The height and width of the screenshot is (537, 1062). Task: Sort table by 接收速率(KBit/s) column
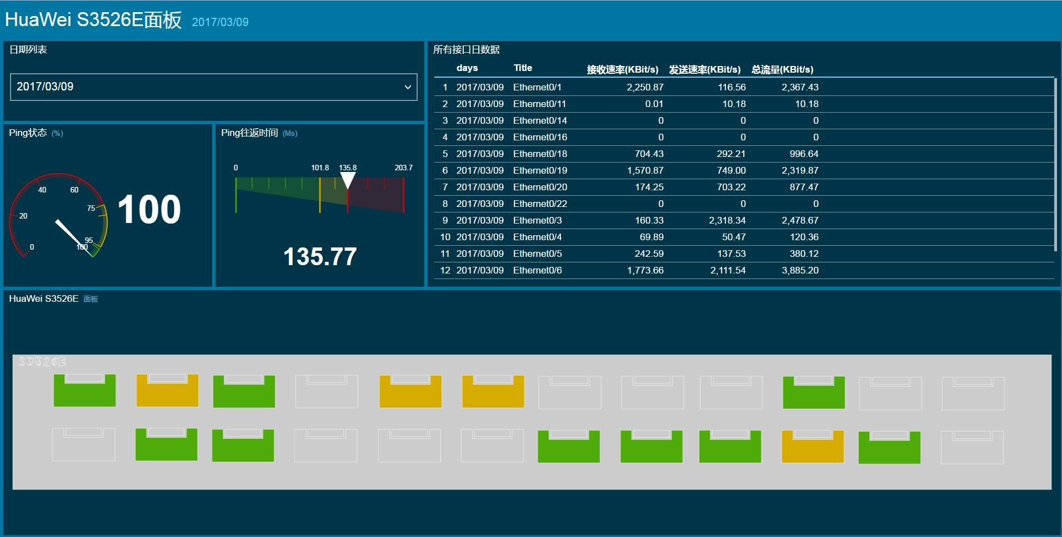pyautogui.click(x=623, y=69)
